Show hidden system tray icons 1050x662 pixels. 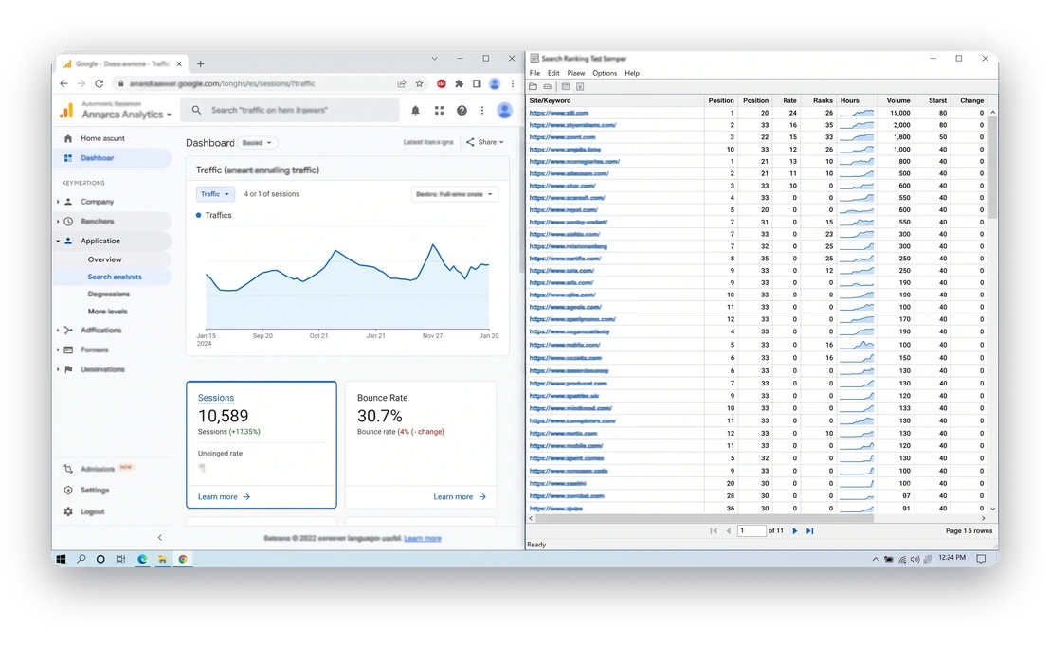tap(876, 559)
